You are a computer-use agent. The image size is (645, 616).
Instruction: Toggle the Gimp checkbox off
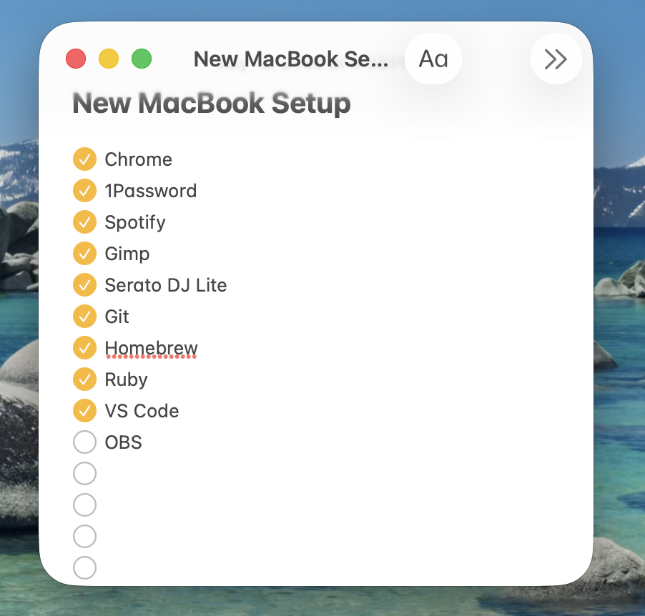pyautogui.click(x=85, y=253)
